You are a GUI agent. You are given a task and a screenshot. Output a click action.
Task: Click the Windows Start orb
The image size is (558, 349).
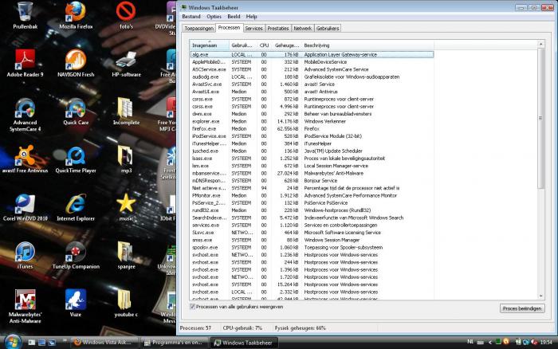pos(13,342)
